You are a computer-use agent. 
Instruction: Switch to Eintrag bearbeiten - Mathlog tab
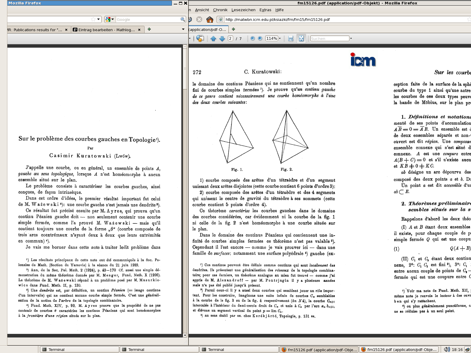pos(106,30)
